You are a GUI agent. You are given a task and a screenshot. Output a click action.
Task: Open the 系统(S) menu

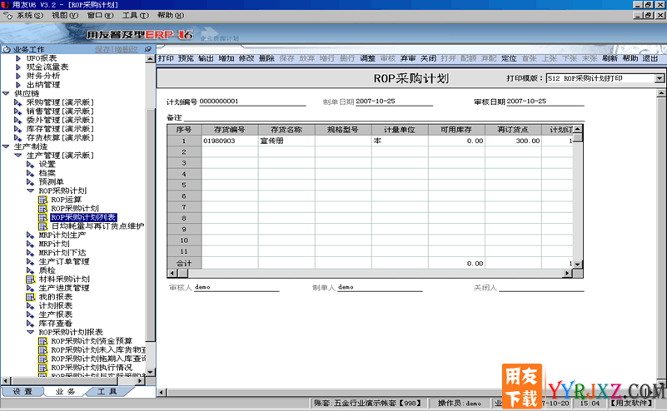pos(29,15)
